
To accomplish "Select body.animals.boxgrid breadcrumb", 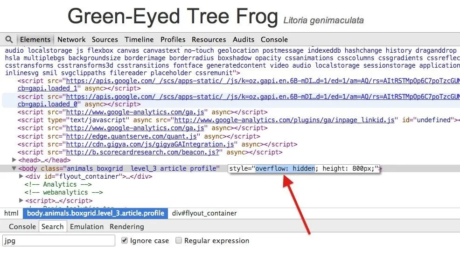I will [96, 213].
